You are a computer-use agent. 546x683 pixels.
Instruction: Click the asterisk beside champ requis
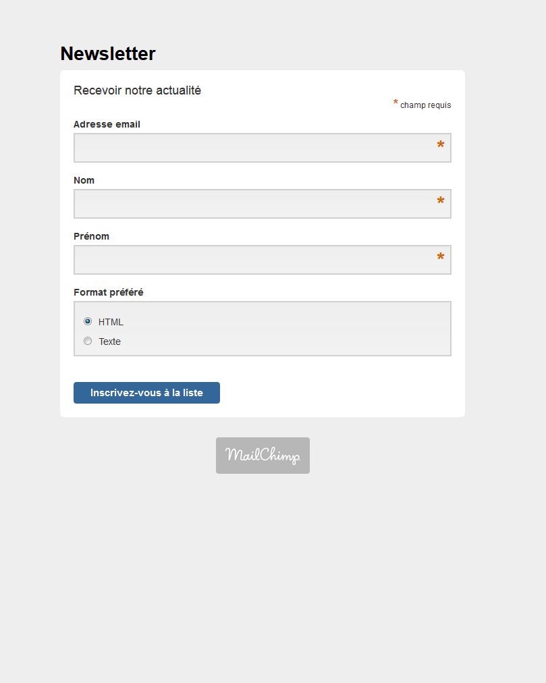coord(396,103)
